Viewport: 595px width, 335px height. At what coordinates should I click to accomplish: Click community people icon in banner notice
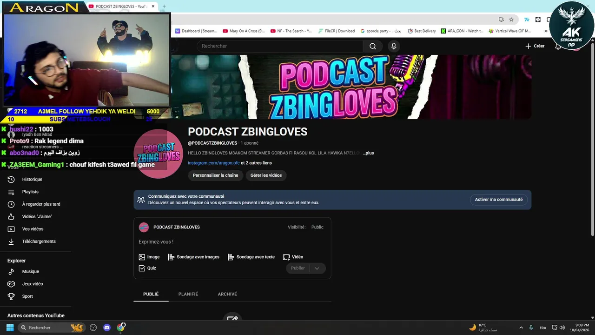pos(141,200)
